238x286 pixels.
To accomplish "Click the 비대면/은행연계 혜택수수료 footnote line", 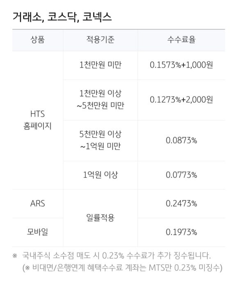I will [122, 268].
